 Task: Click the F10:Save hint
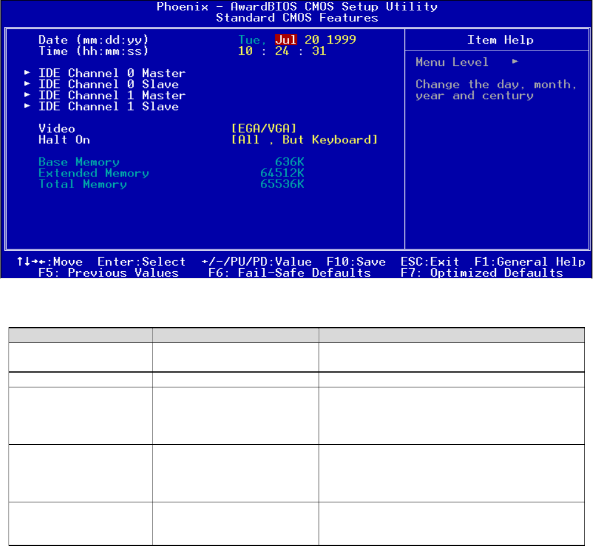pyautogui.click(x=356, y=262)
